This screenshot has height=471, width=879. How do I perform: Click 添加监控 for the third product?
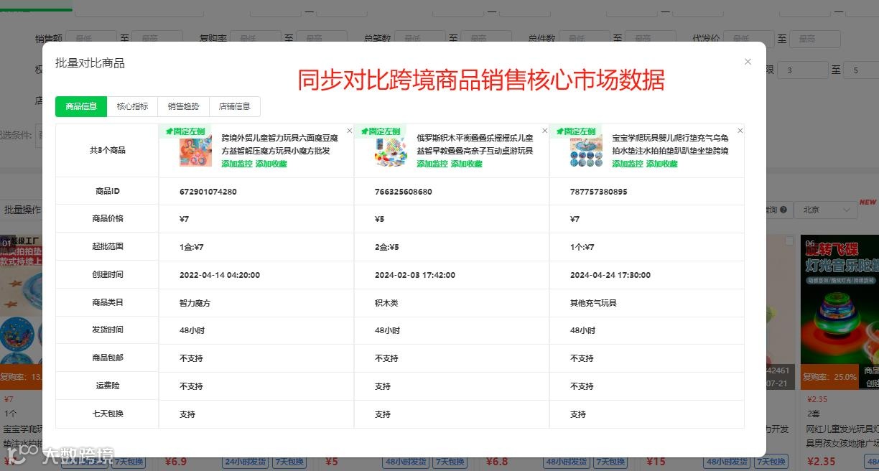628,164
